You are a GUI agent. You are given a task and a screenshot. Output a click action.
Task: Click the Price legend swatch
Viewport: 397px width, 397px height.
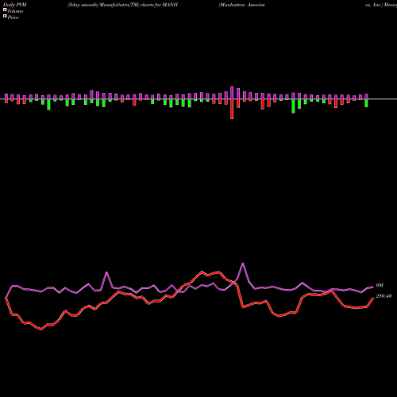pyautogui.click(x=5, y=17)
